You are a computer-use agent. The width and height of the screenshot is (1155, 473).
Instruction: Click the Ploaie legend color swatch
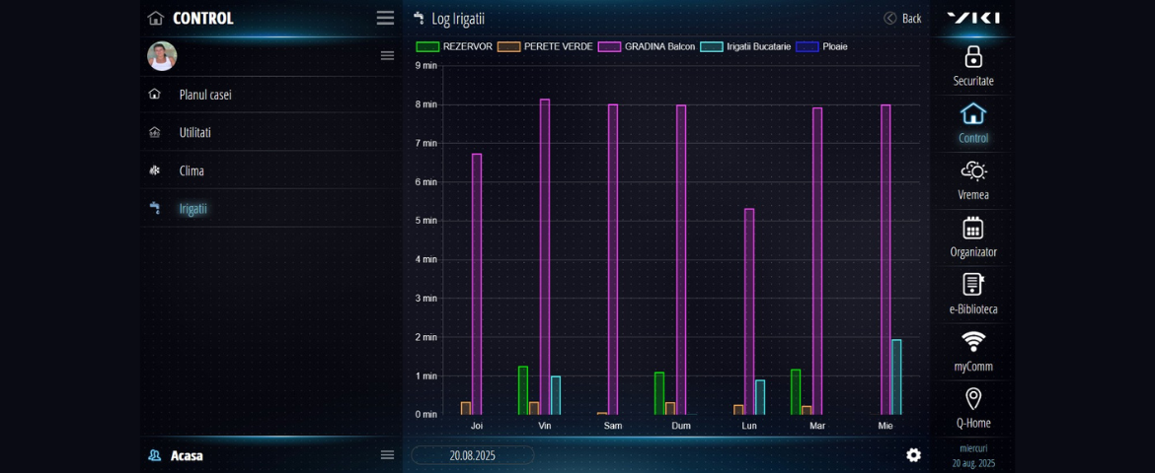tap(807, 46)
